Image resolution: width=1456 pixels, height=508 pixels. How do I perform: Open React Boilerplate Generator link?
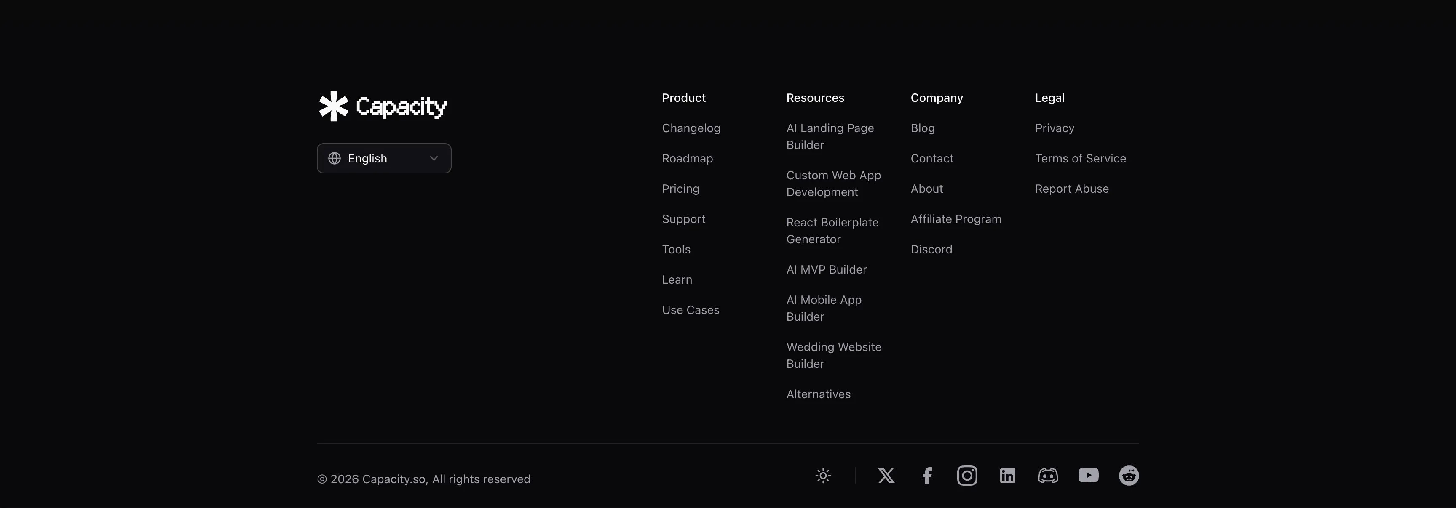click(832, 231)
